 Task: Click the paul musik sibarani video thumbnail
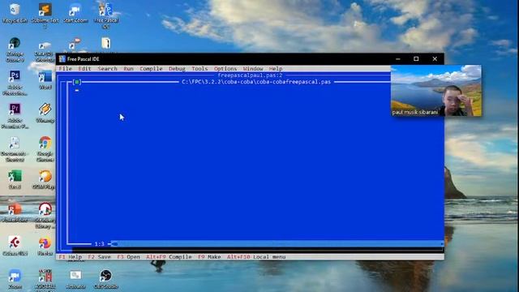436,90
